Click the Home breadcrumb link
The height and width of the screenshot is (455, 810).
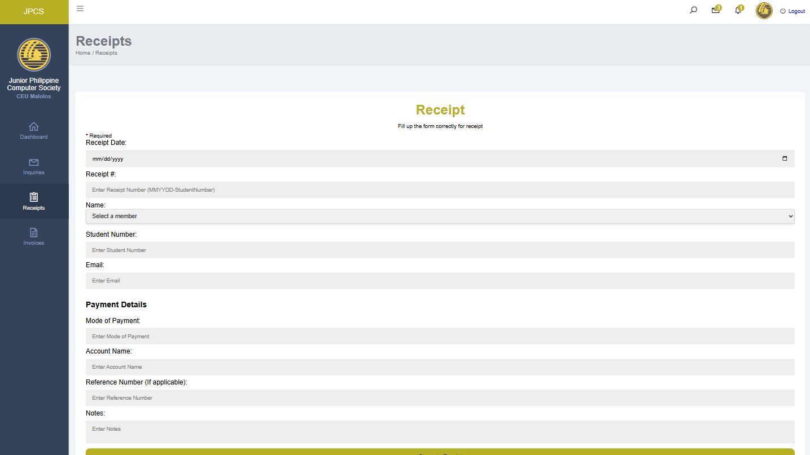pos(83,53)
